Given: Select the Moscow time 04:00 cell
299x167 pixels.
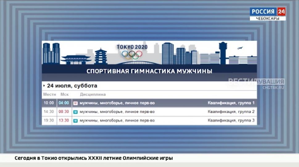Looking at the screenshot, I should (x=64, y=103).
